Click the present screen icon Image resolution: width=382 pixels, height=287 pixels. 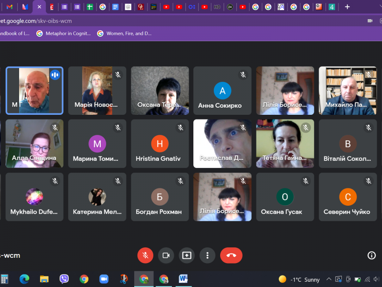[187, 255]
